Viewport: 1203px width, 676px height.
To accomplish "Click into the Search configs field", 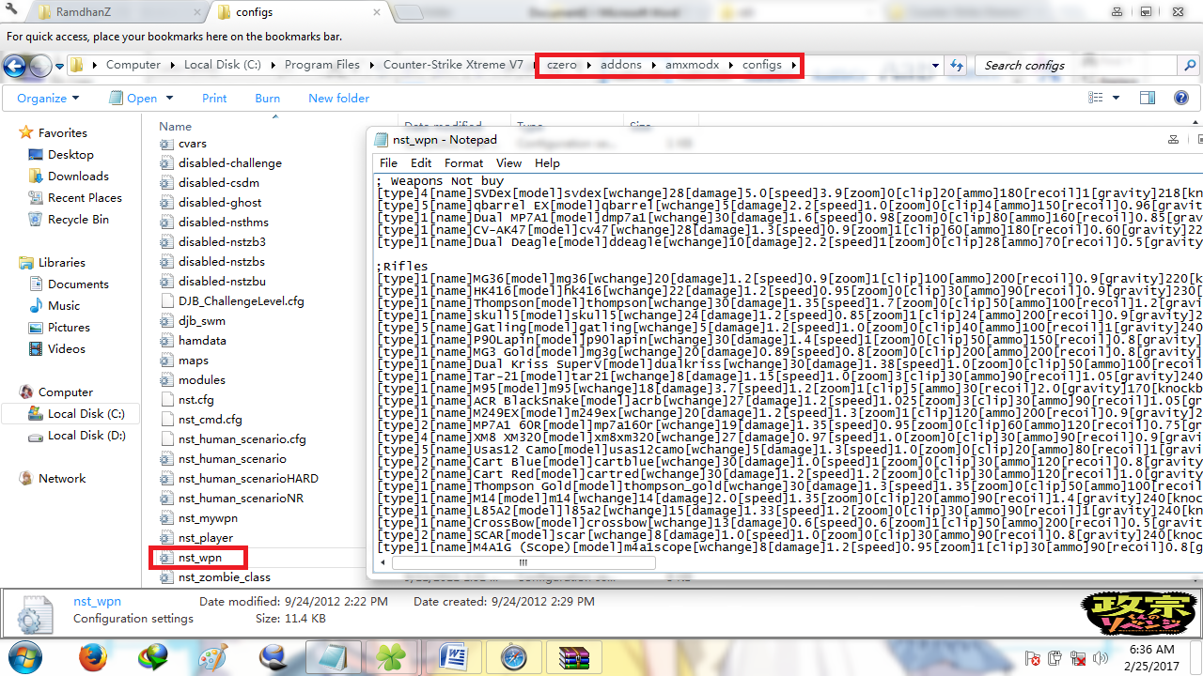I will click(1076, 65).
